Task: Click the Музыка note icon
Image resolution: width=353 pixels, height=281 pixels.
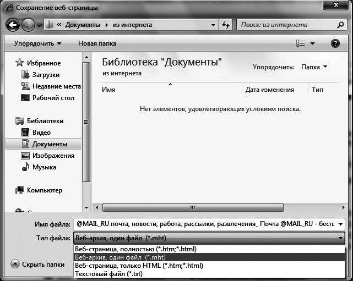Action: point(25,167)
